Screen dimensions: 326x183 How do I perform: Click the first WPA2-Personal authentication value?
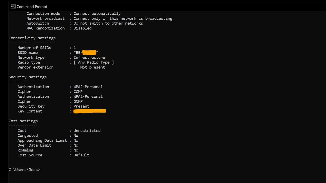(x=88, y=87)
